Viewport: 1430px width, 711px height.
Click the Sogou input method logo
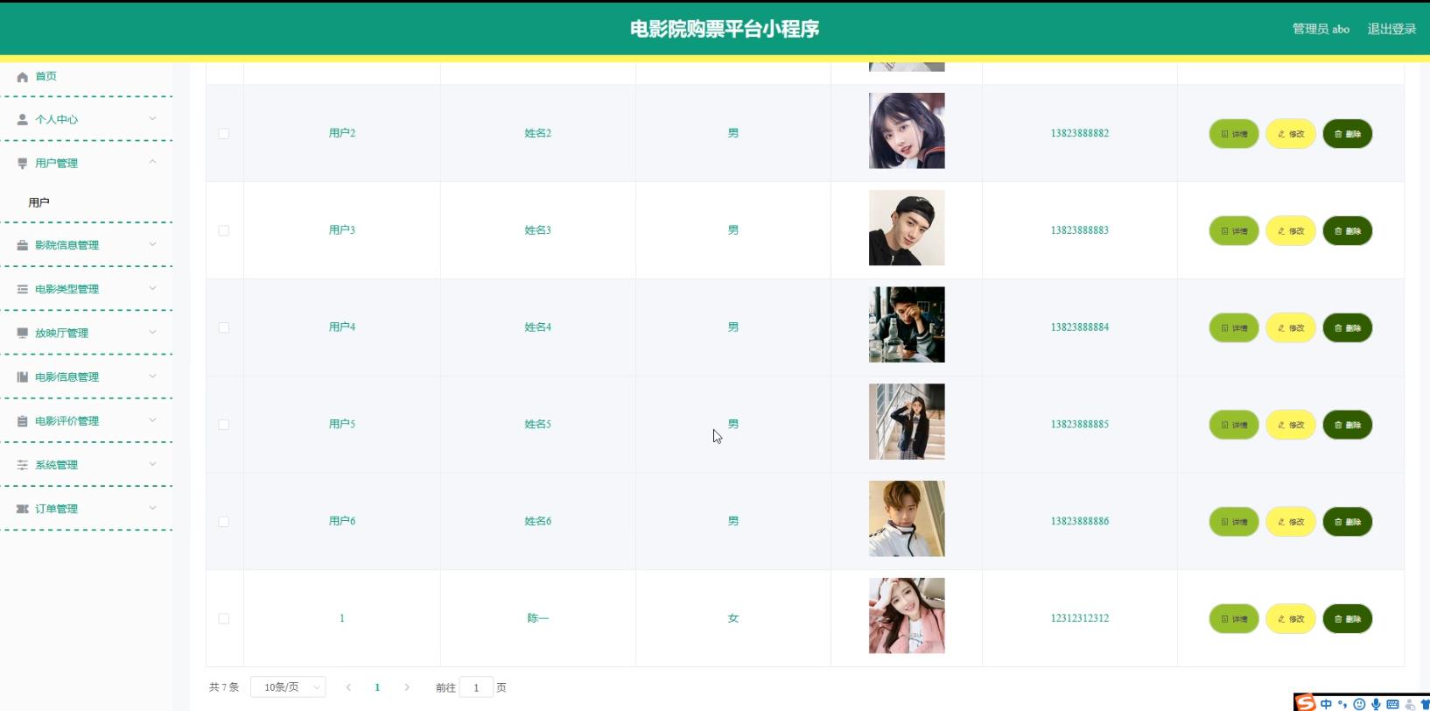tap(1306, 703)
